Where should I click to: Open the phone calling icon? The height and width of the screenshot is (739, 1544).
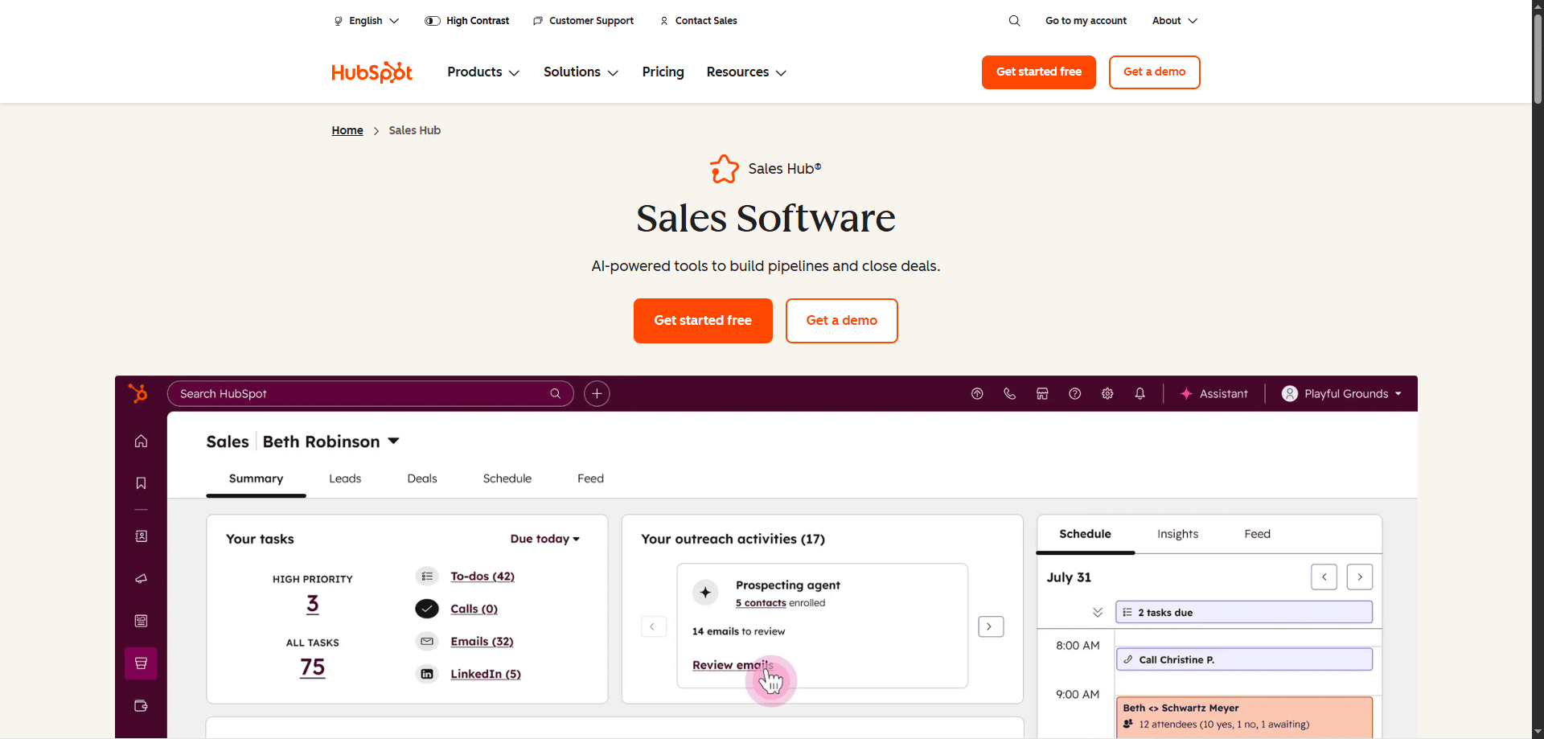click(1010, 393)
